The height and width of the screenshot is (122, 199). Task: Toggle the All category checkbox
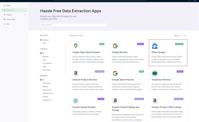pyautogui.click(x=41, y=53)
